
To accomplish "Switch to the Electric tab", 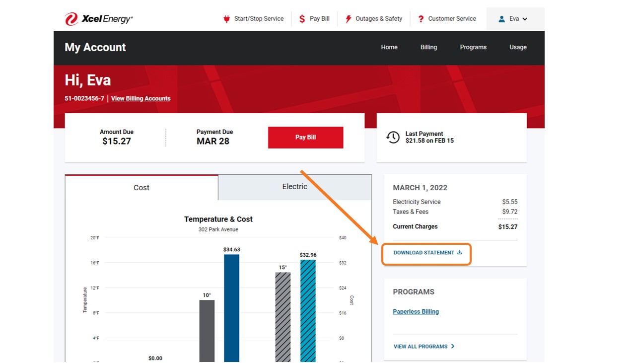I will click(x=294, y=186).
